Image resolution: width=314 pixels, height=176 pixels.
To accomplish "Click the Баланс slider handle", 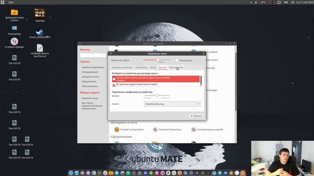I will point(157,95).
